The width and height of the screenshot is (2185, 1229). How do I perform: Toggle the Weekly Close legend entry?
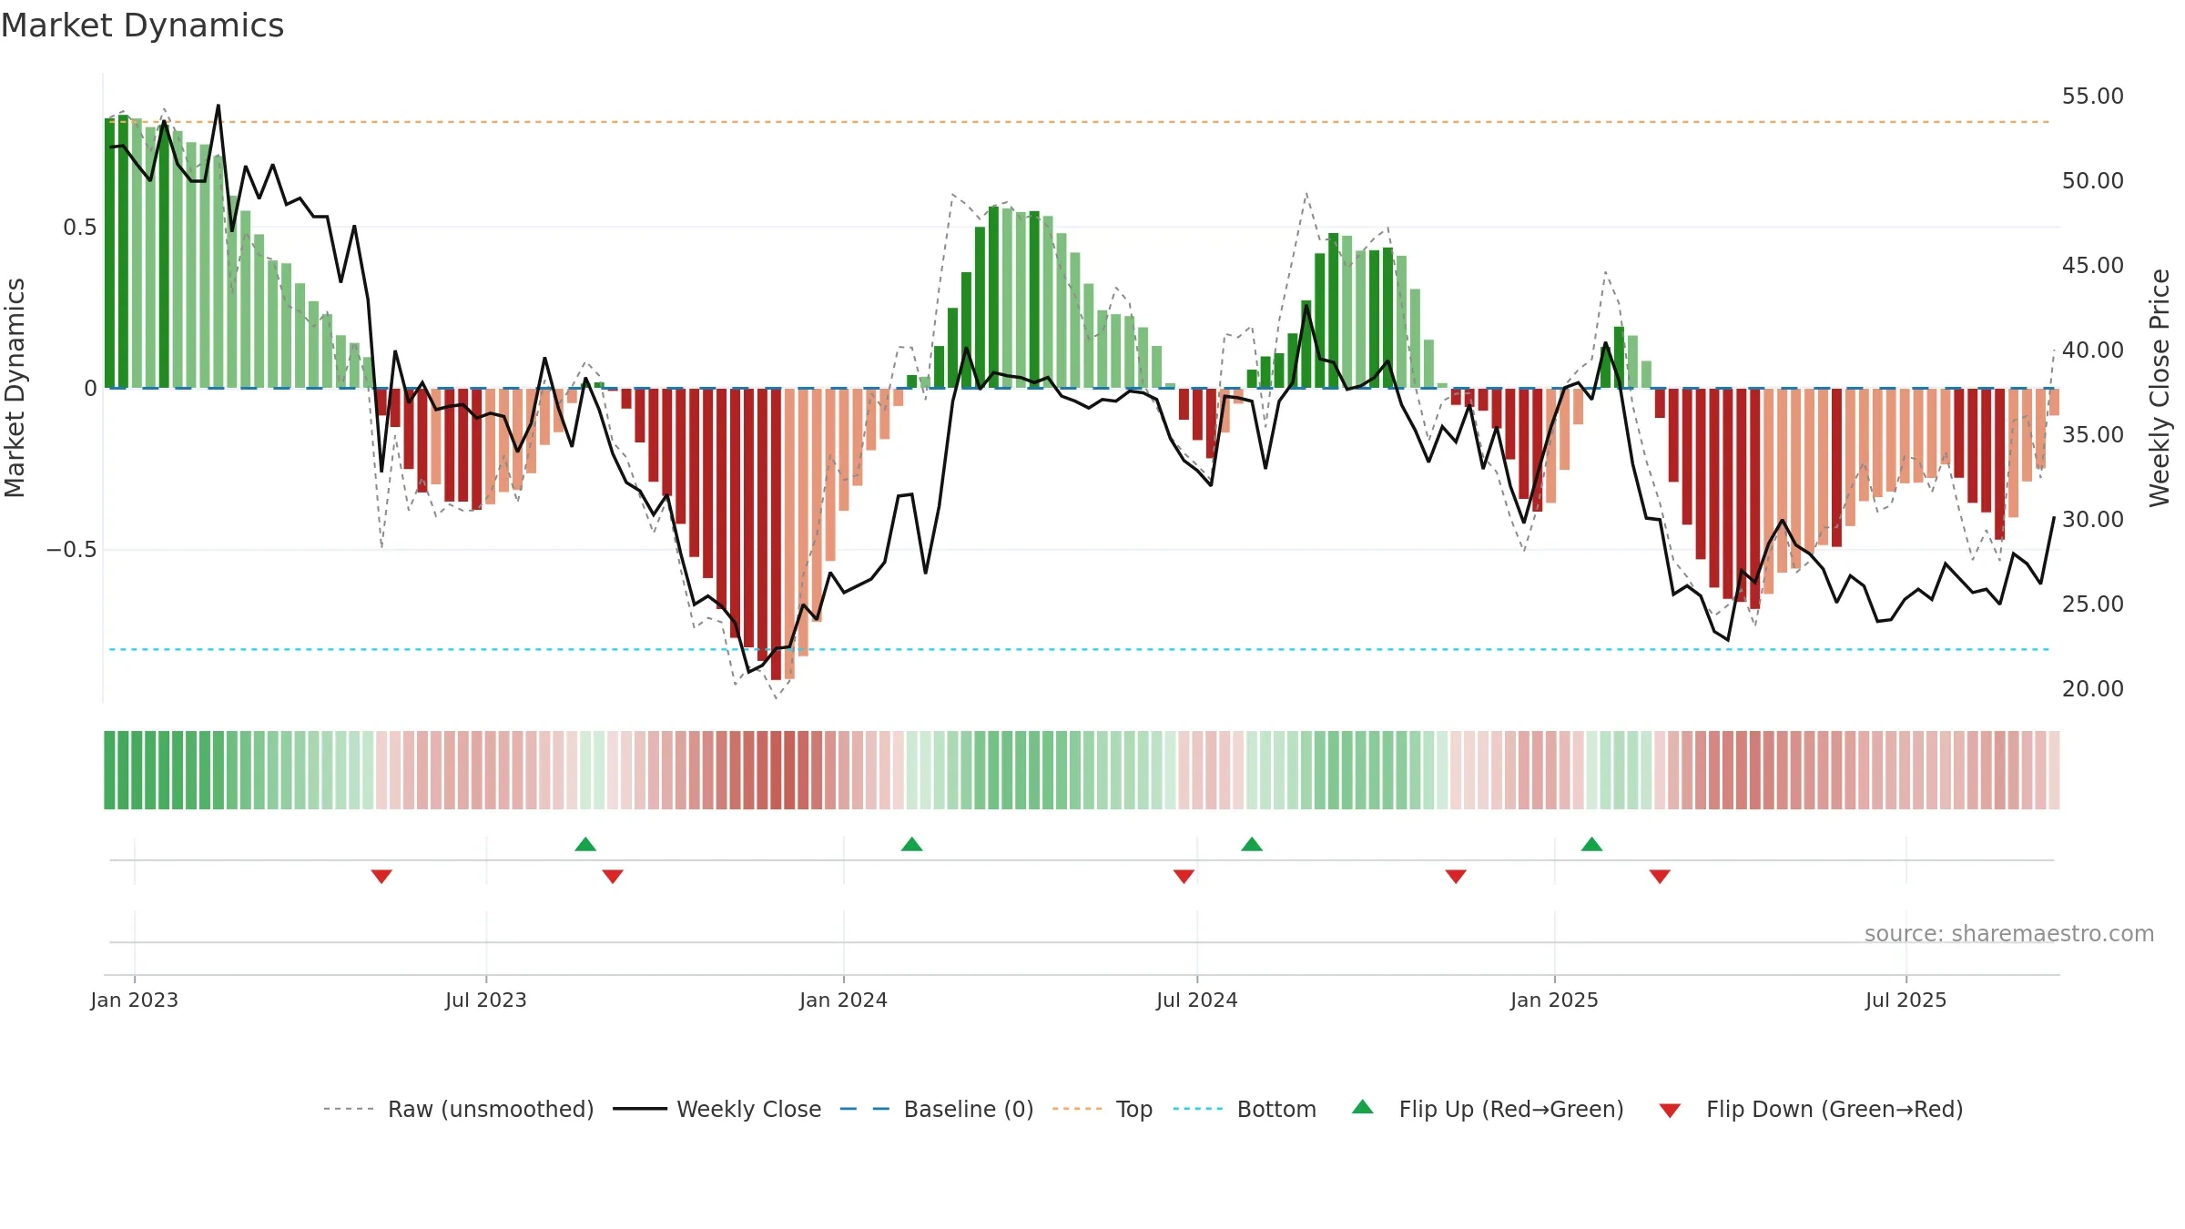point(716,1109)
